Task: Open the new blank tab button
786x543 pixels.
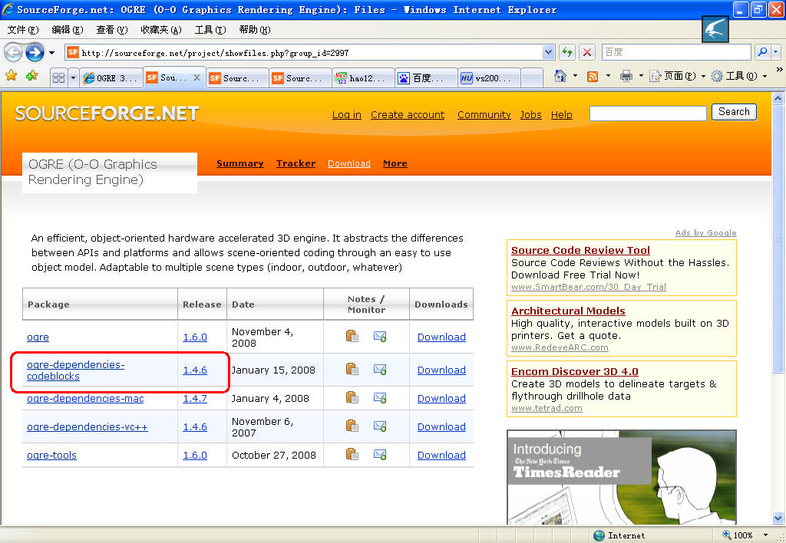Action: click(x=532, y=78)
